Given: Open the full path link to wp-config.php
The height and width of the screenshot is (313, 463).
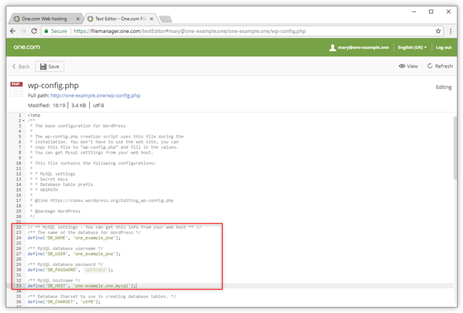Looking at the screenshot, I should tap(95, 96).
